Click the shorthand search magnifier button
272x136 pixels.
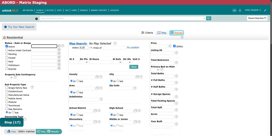tap(209, 18)
